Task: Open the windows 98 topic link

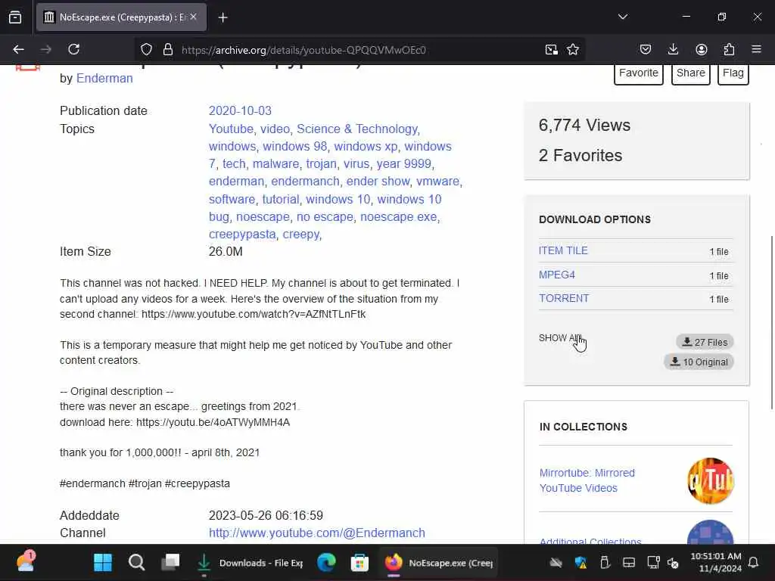Action: pos(294,146)
